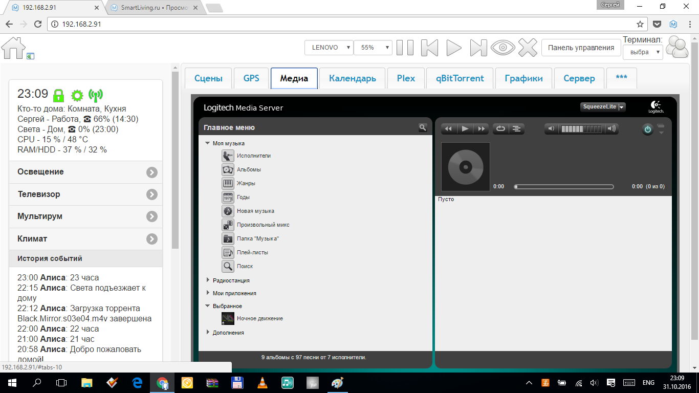
Task: Expand the Освещение panel
Action: pyautogui.click(x=86, y=172)
